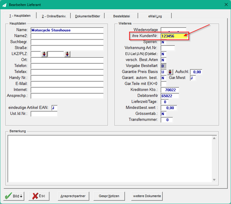Click the ihre KundenNr field with 123456
Image resolution: width=231 pixels, height=204 pixels.
coord(174,36)
